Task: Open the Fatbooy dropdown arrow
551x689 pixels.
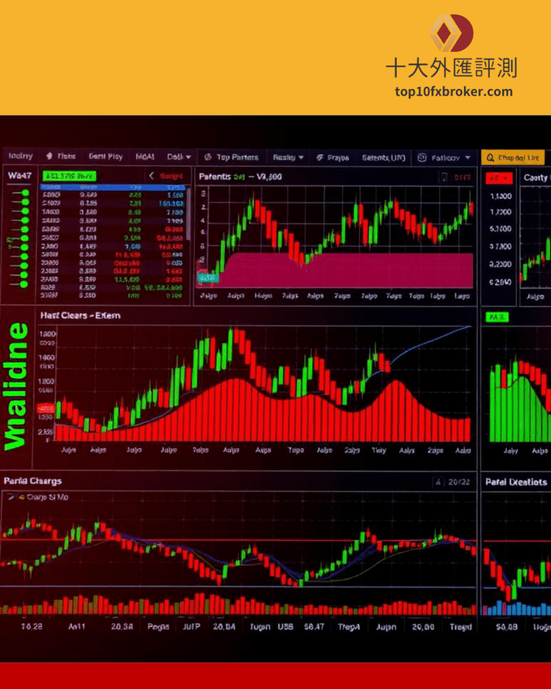Action: coord(468,158)
